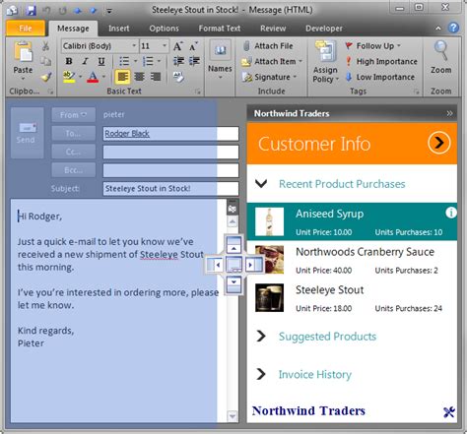This screenshot has height=434, width=467.
Task: Open Bullets list dropdown arrow
Action: pos(136,61)
